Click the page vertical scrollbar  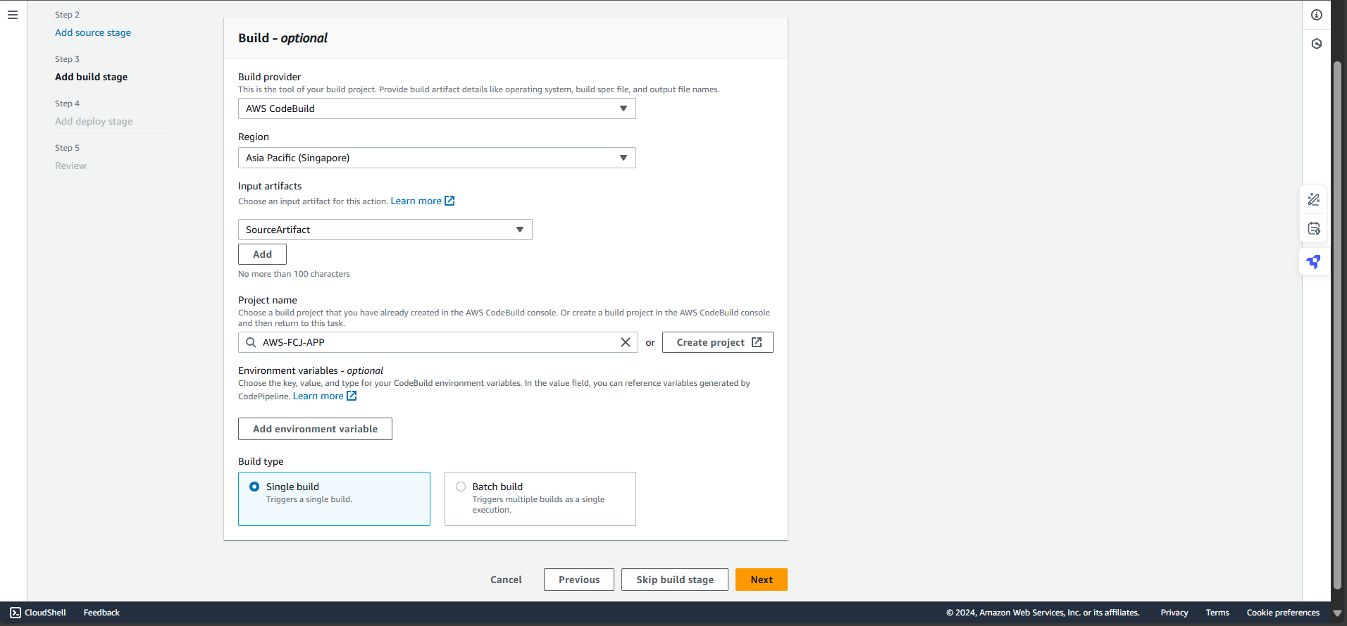pos(1337,325)
